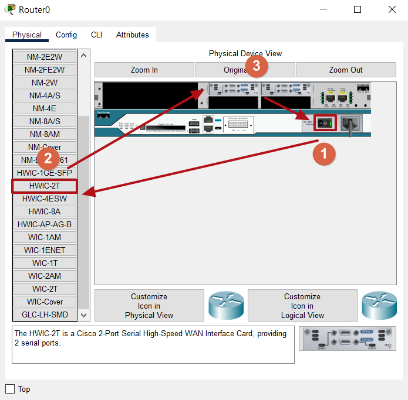
Task: Click first installed HWIC-2T card in router
Action: (233, 89)
